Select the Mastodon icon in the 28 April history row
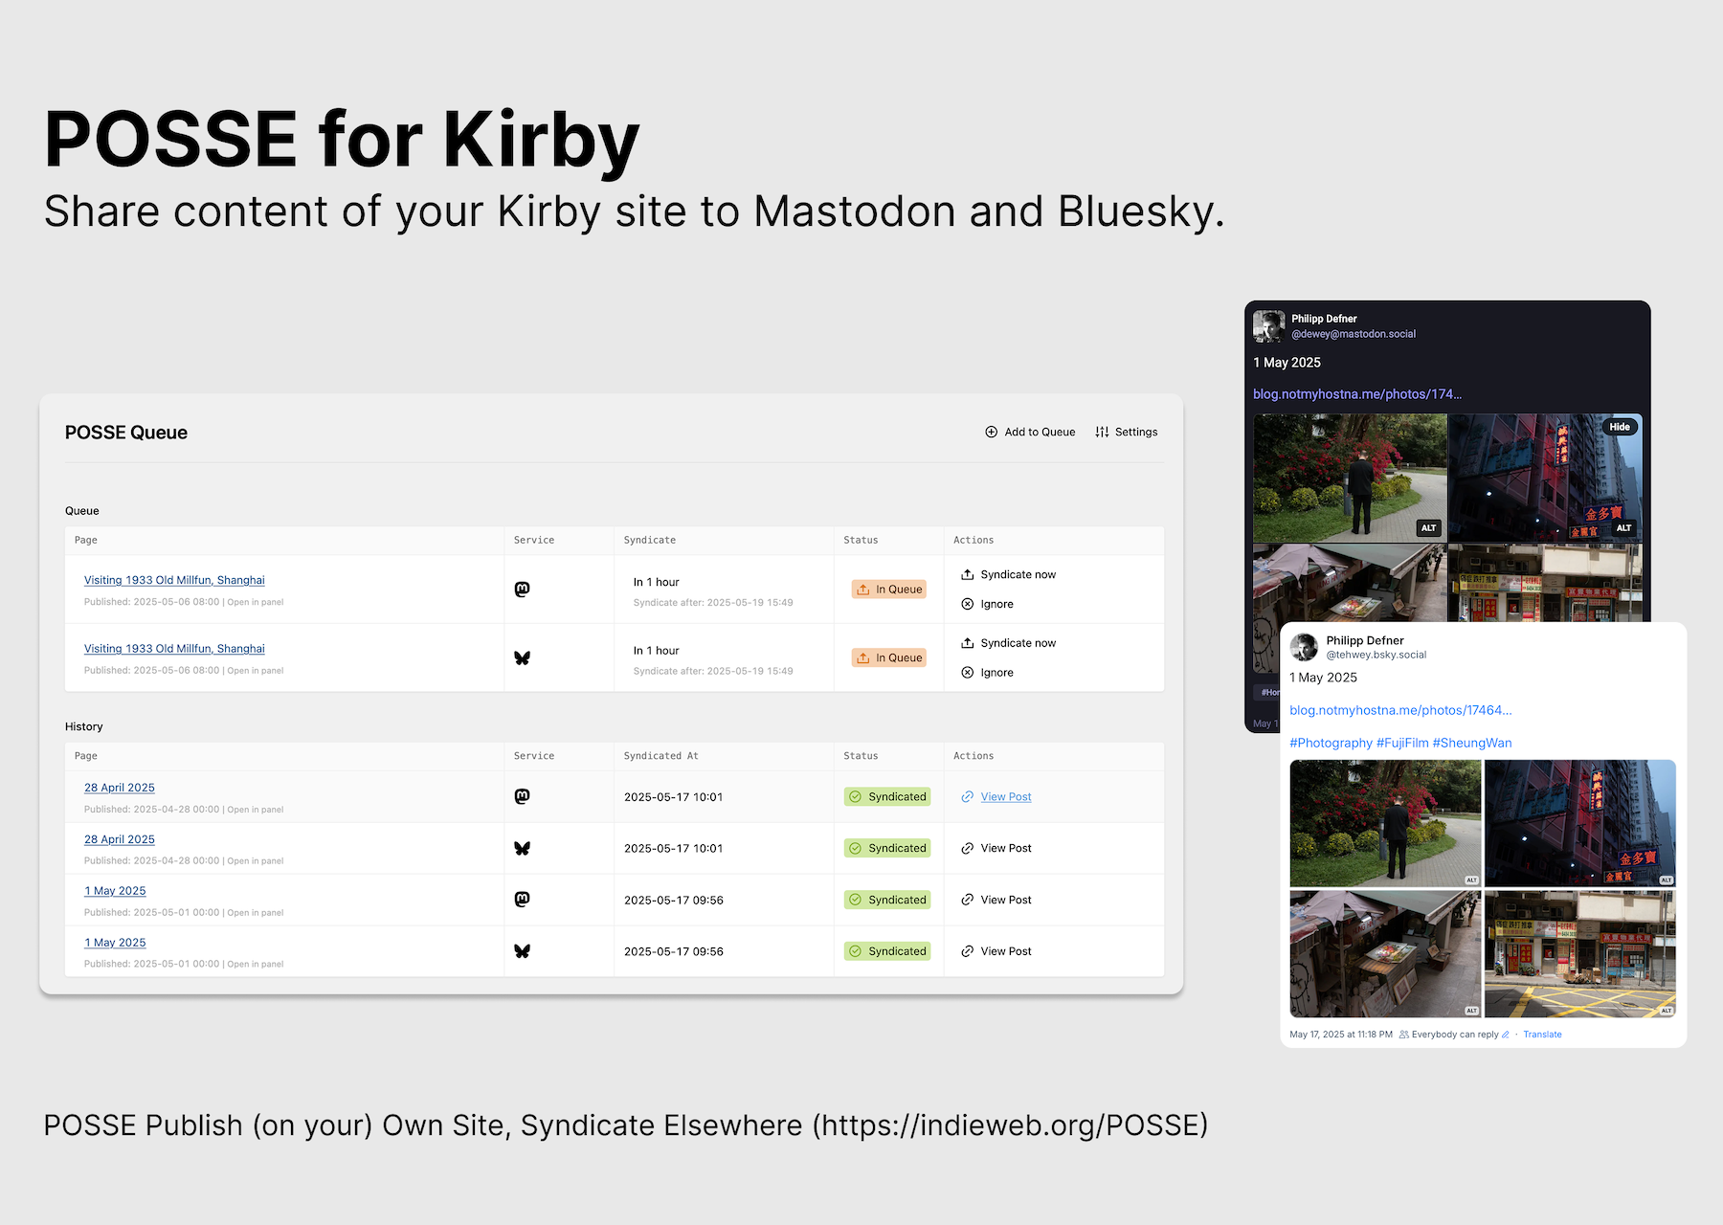 522,796
